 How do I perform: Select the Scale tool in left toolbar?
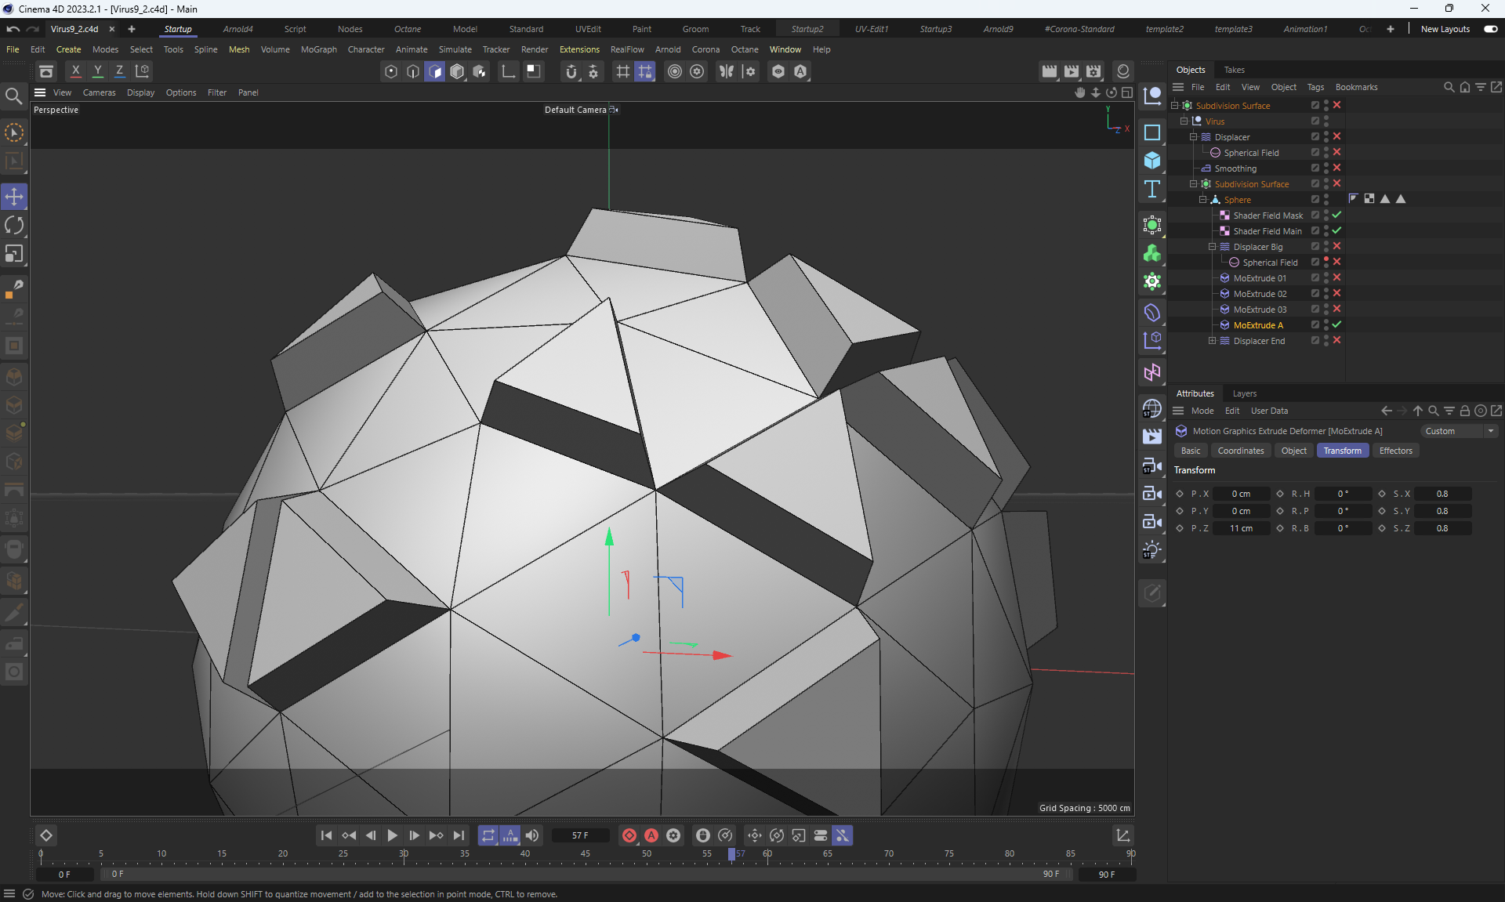tap(14, 254)
